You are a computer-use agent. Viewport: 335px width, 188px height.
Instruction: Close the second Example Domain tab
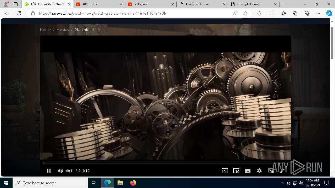point(276,4)
